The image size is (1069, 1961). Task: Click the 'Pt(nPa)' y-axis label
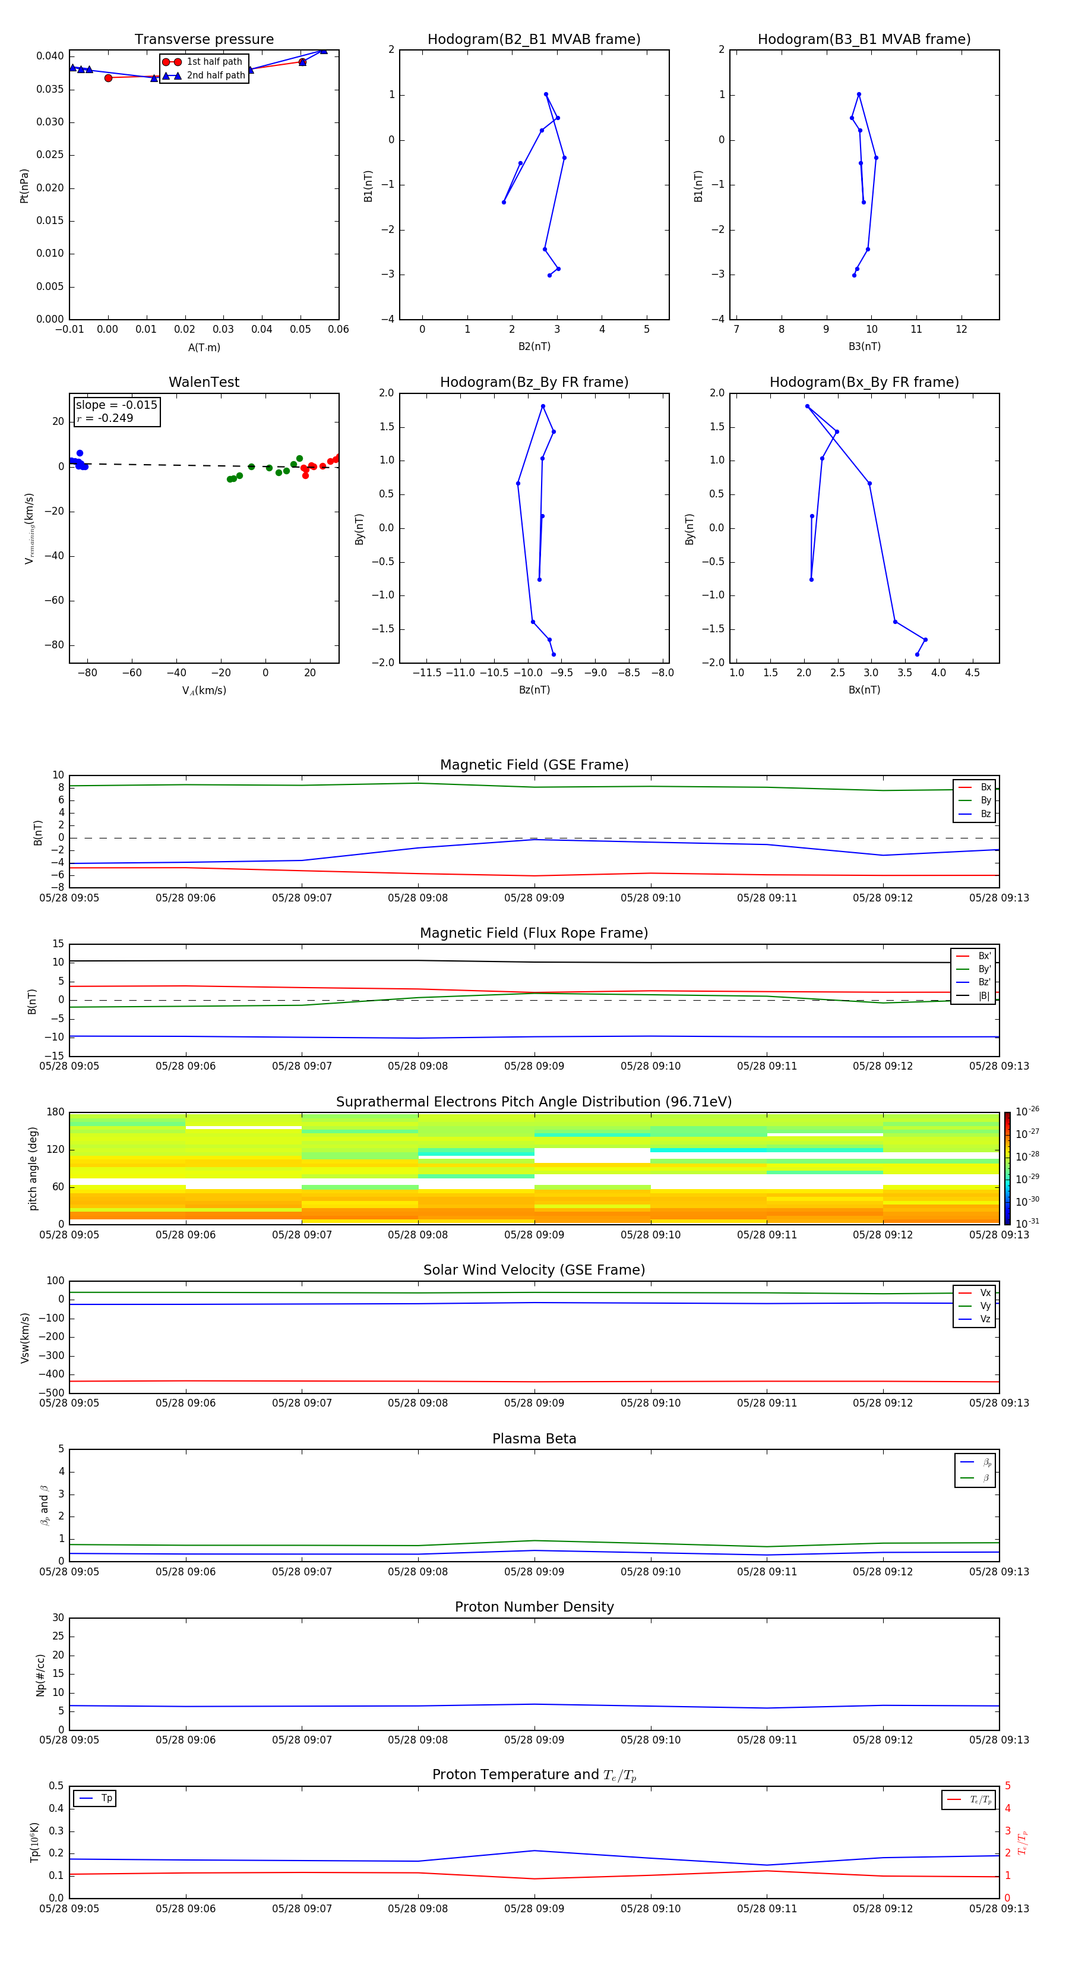(x=24, y=186)
